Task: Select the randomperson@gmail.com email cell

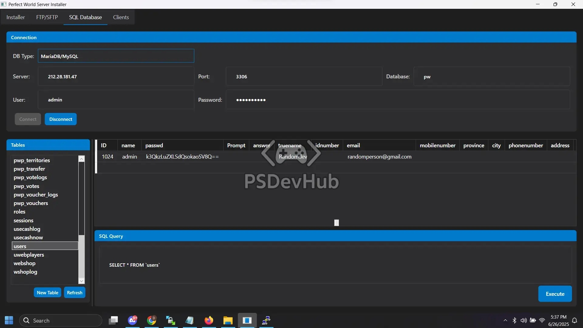Action: [380, 157]
